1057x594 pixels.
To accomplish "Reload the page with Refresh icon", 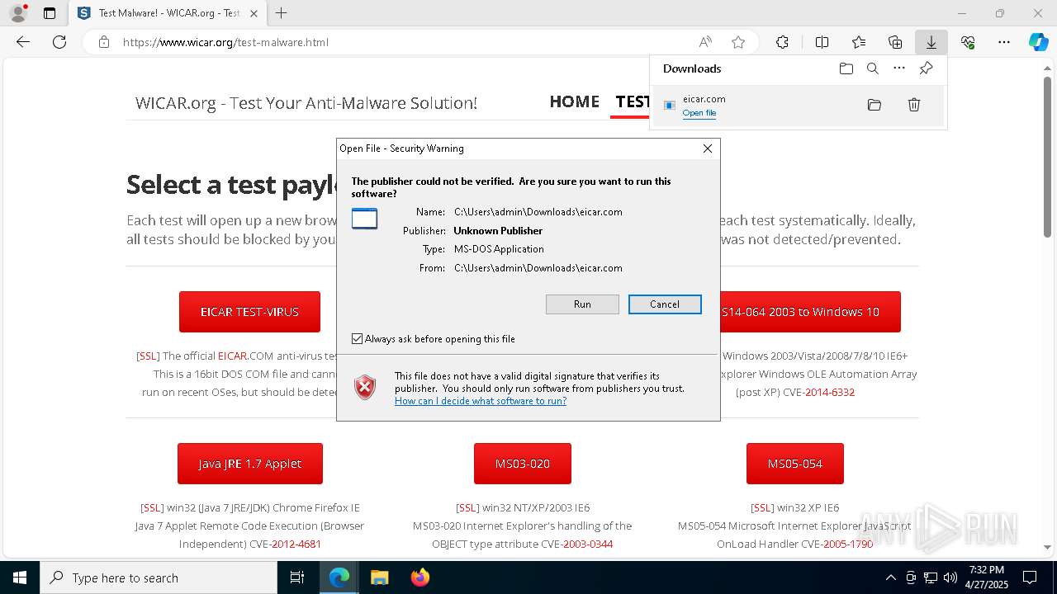I will [x=59, y=42].
